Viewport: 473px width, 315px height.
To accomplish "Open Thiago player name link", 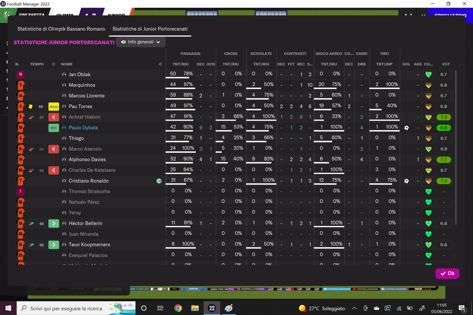I will point(76,138).
